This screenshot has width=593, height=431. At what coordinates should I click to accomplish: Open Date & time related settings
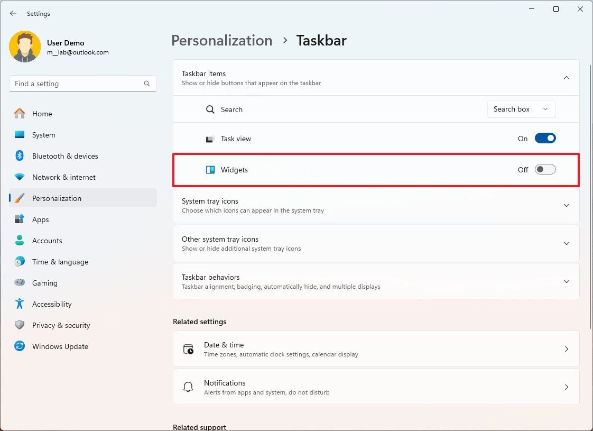point(375,349)
